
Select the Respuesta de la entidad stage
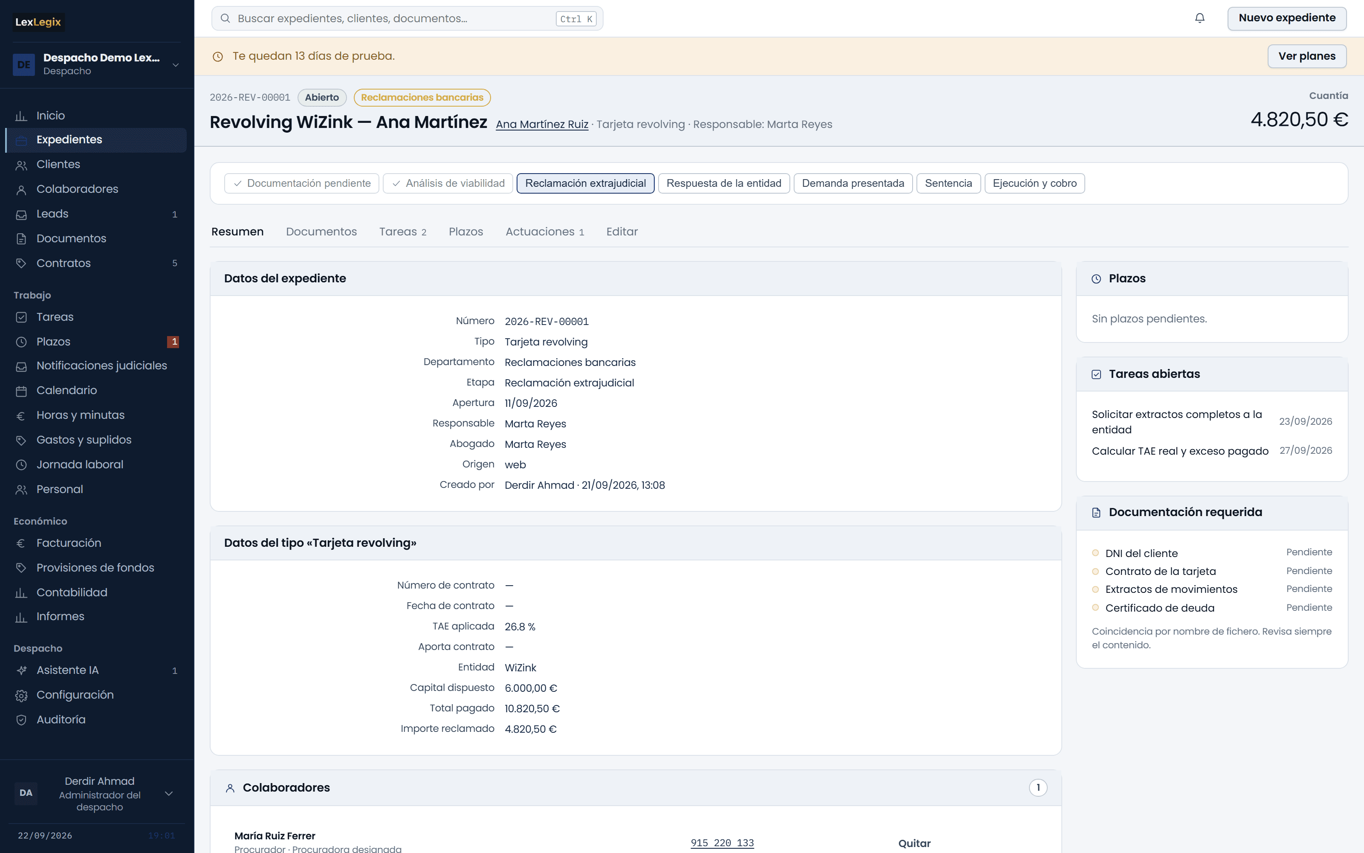pos(724,183)
